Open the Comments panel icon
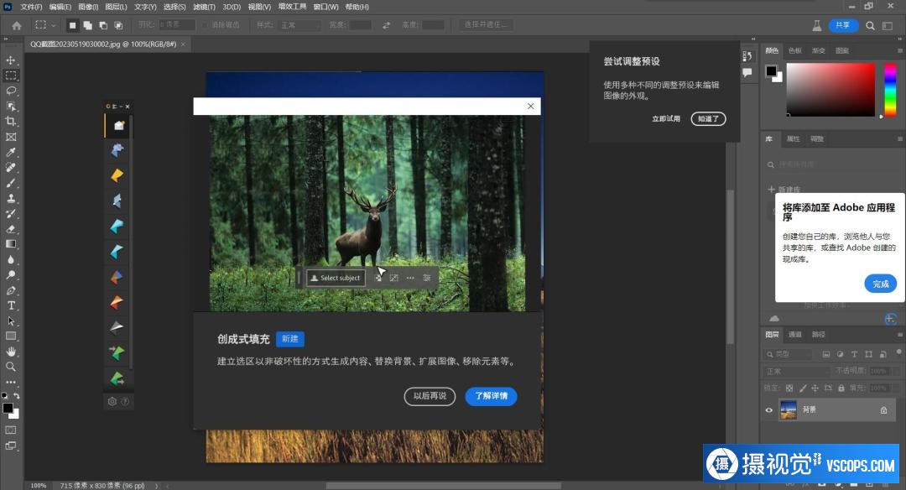Image resolution: width=906 pixels, height=490 pixels. 747,73
